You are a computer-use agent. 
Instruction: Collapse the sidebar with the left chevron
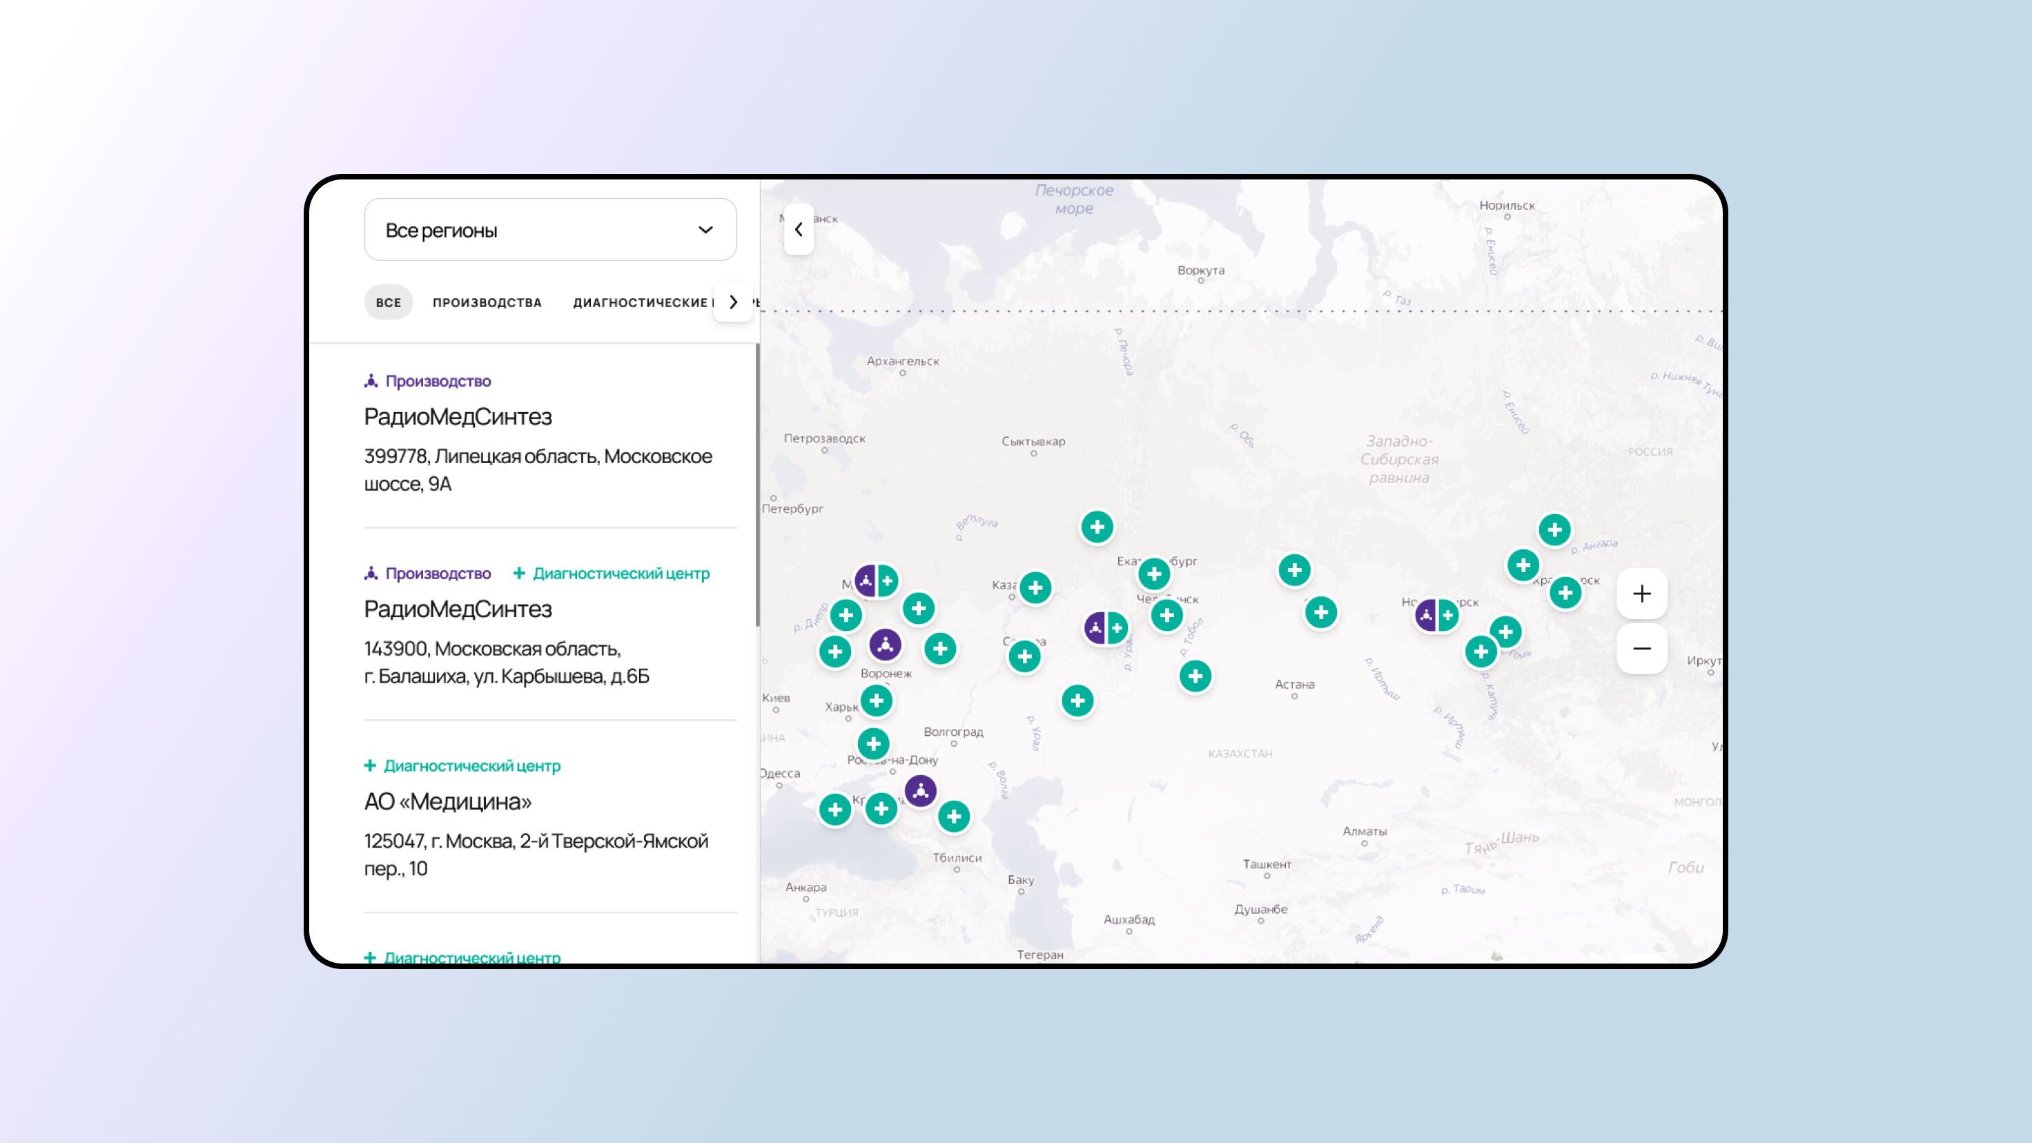point(799,230)
